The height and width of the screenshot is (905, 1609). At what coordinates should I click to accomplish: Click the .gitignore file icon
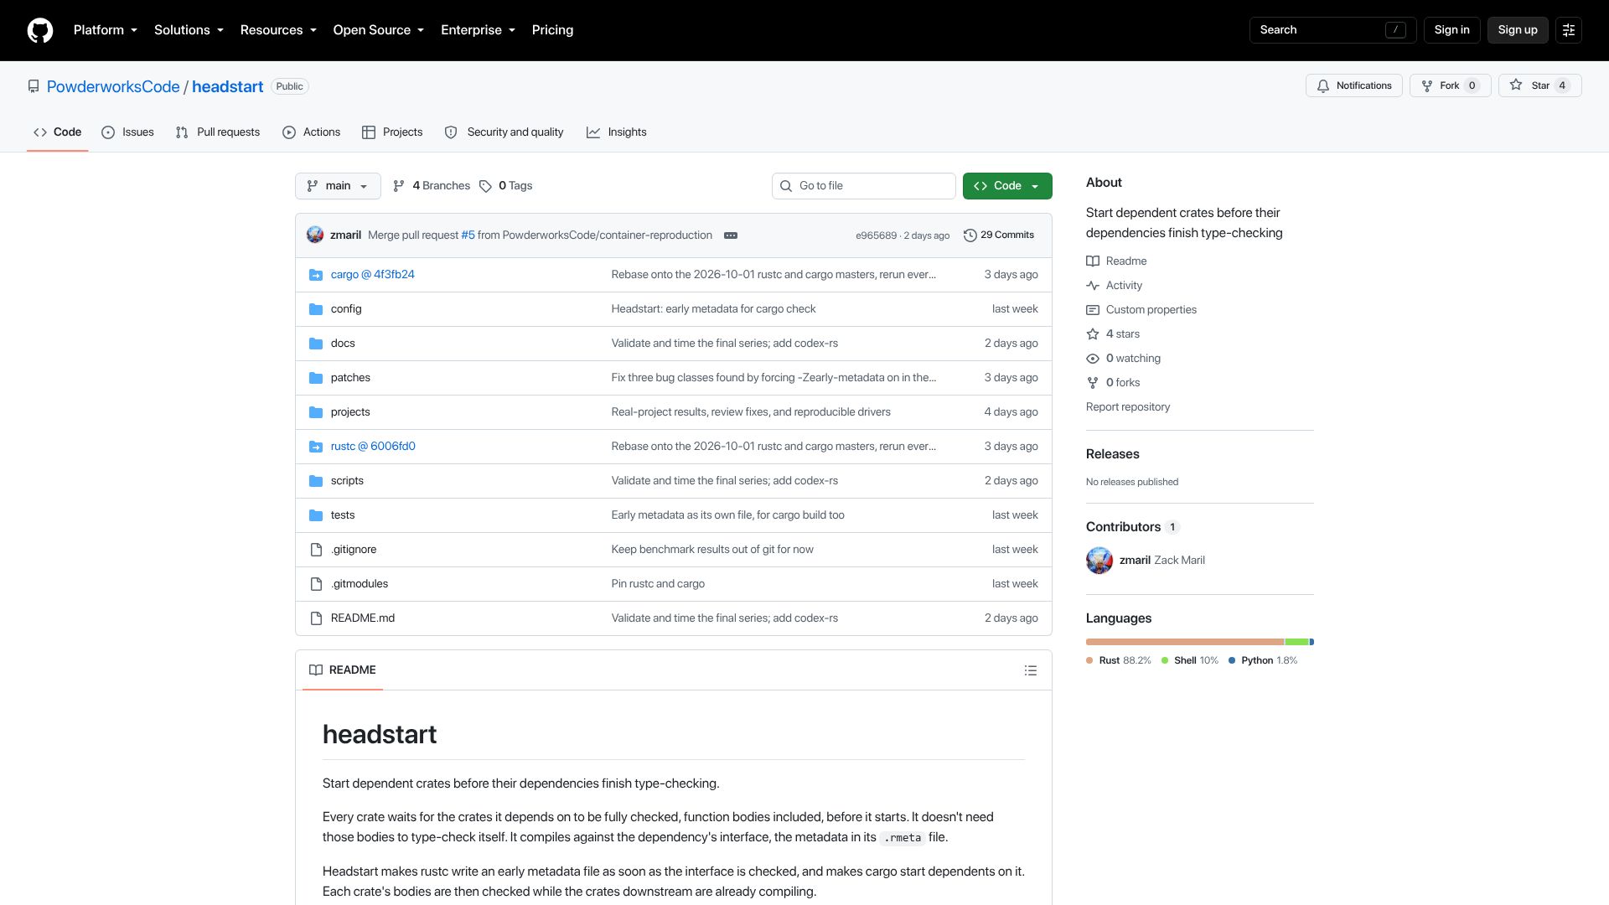coord(316,550)
